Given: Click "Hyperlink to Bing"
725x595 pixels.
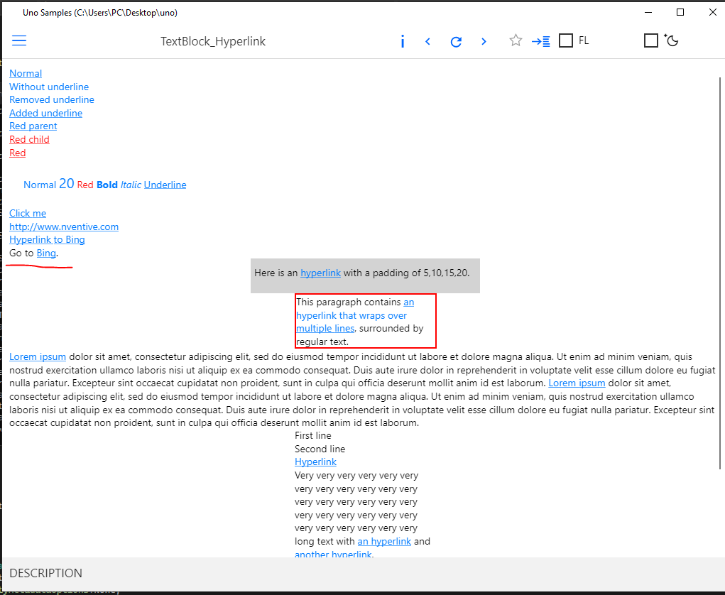Looking at the screenshot, I should coord(47,239).
